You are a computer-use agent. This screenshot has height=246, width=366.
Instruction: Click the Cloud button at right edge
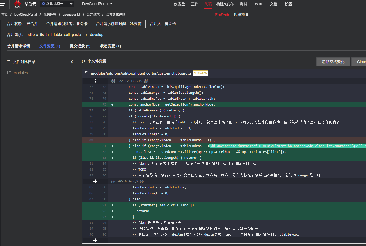[359, 62]
